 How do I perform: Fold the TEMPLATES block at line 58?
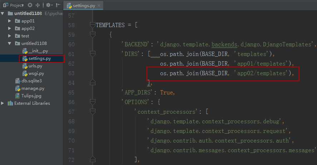(93, 25)
